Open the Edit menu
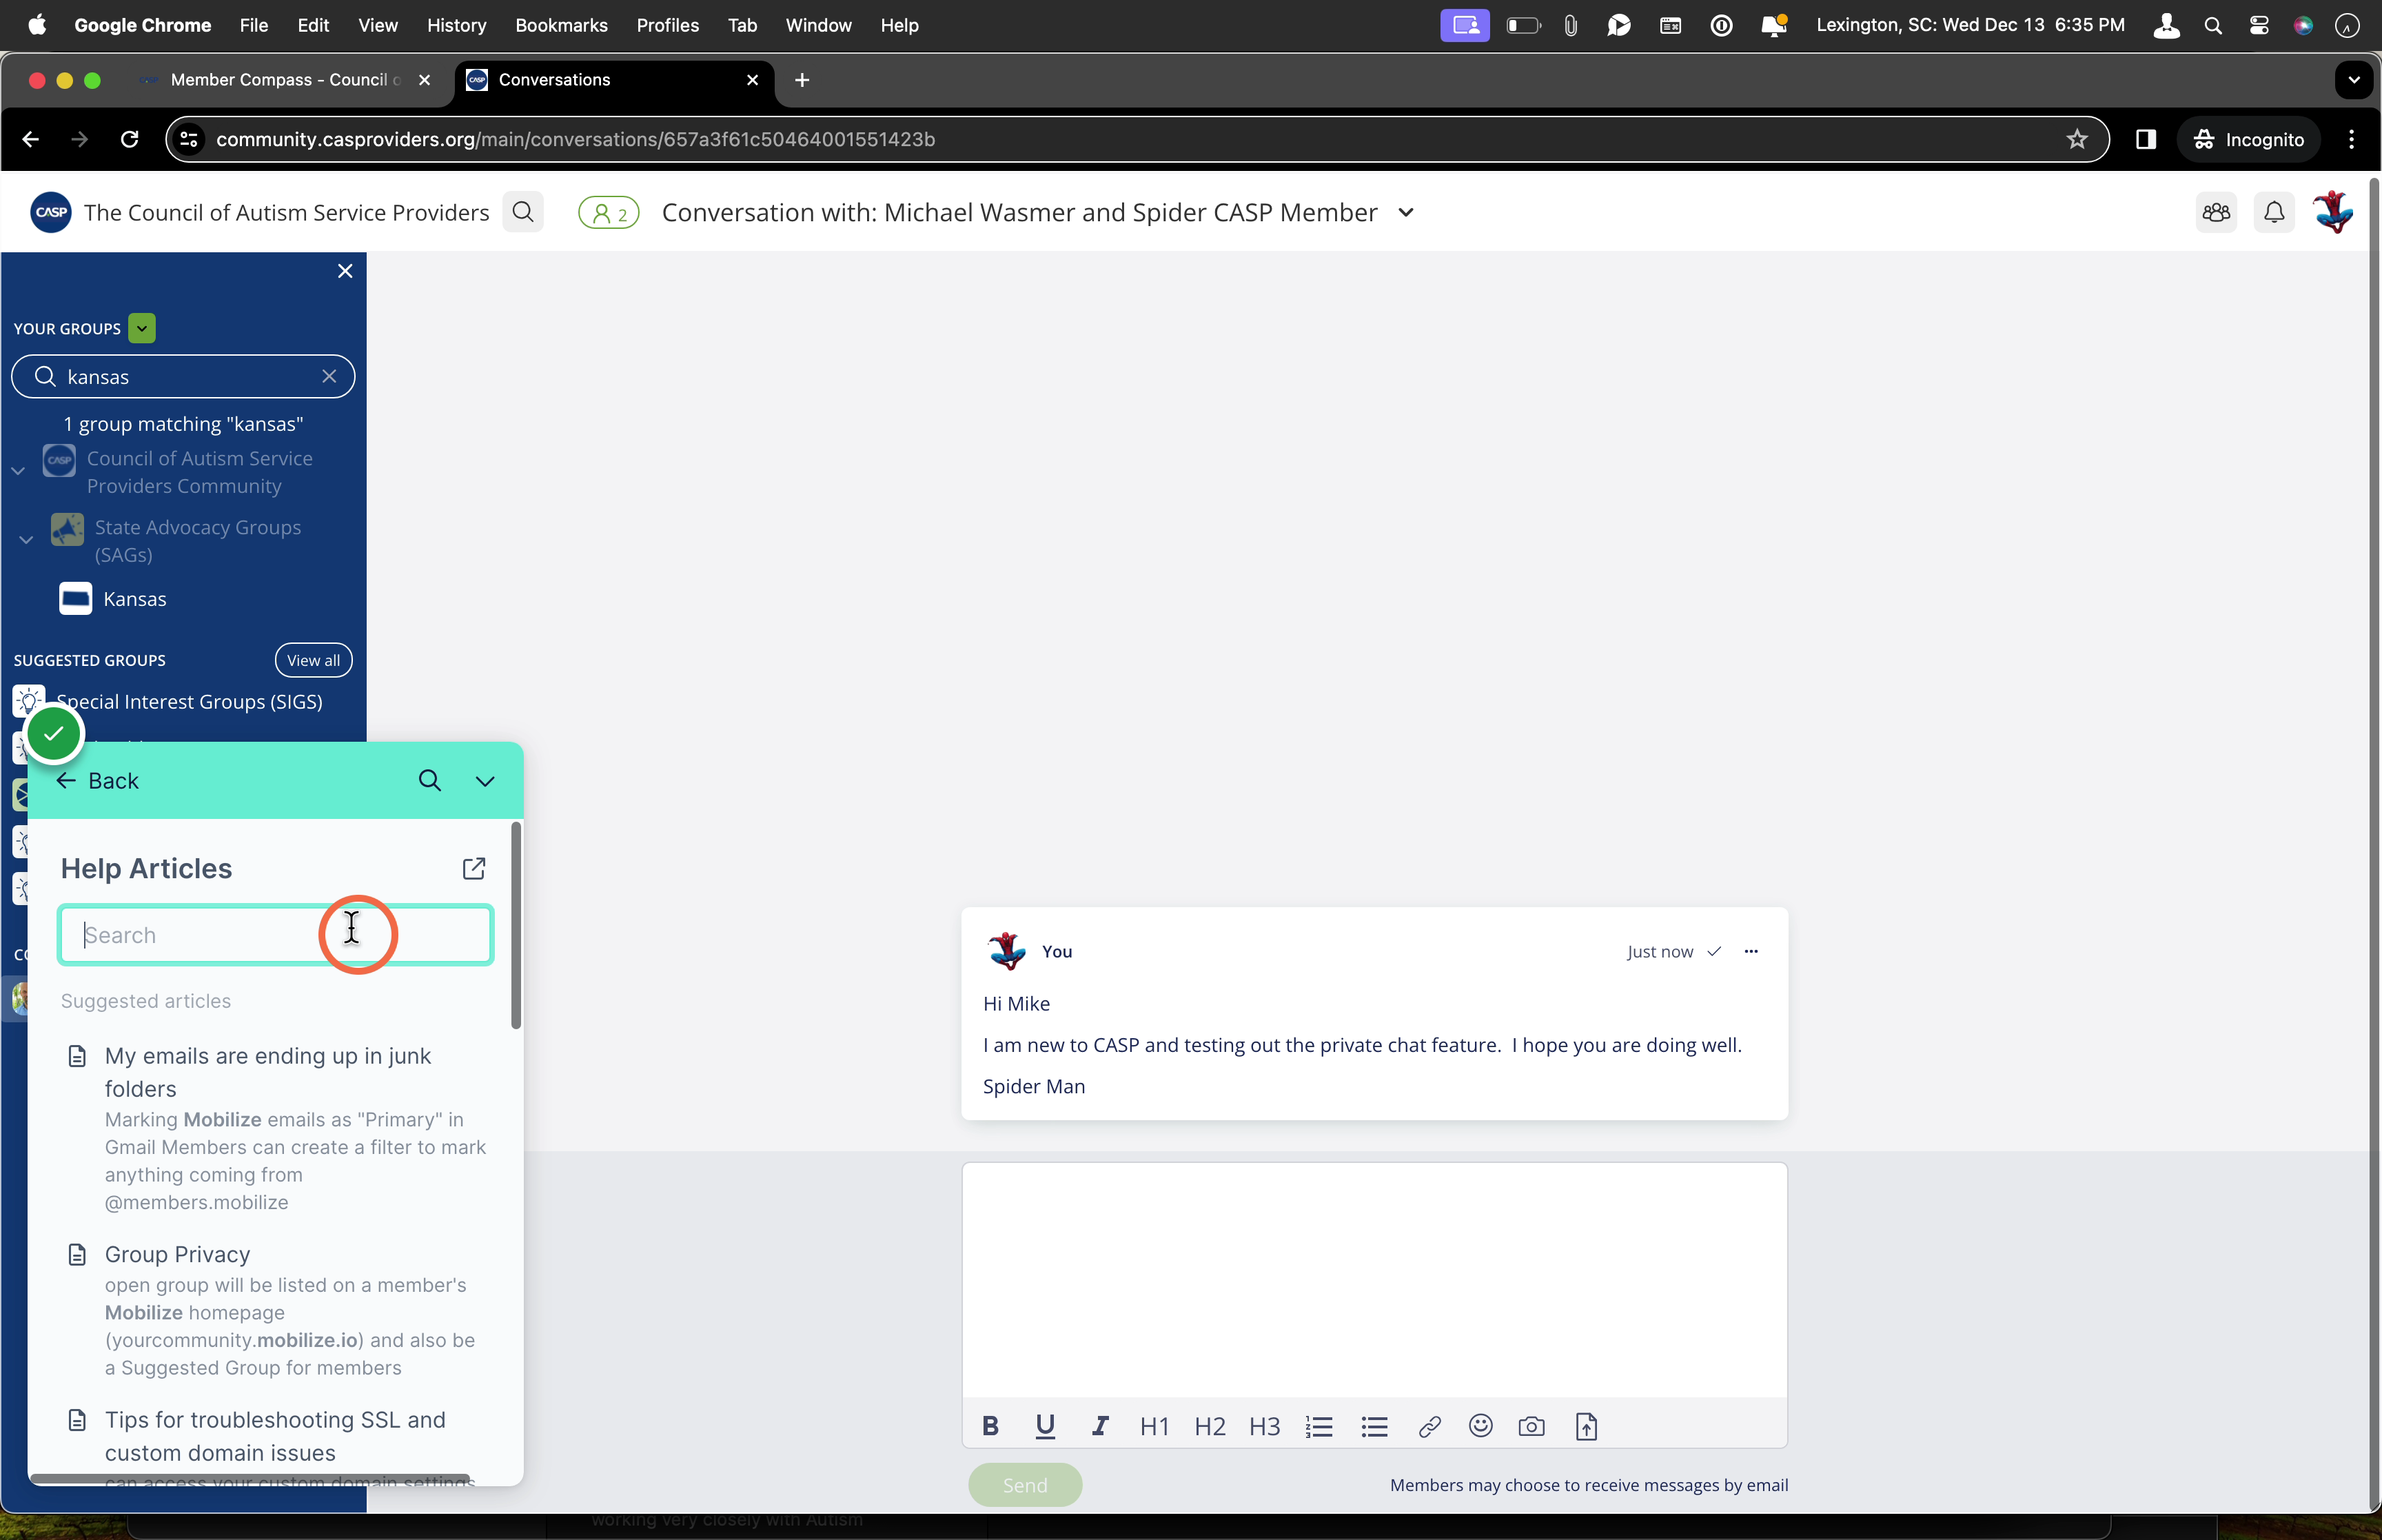The image size is (2382, 1540). tap(313, 25)
